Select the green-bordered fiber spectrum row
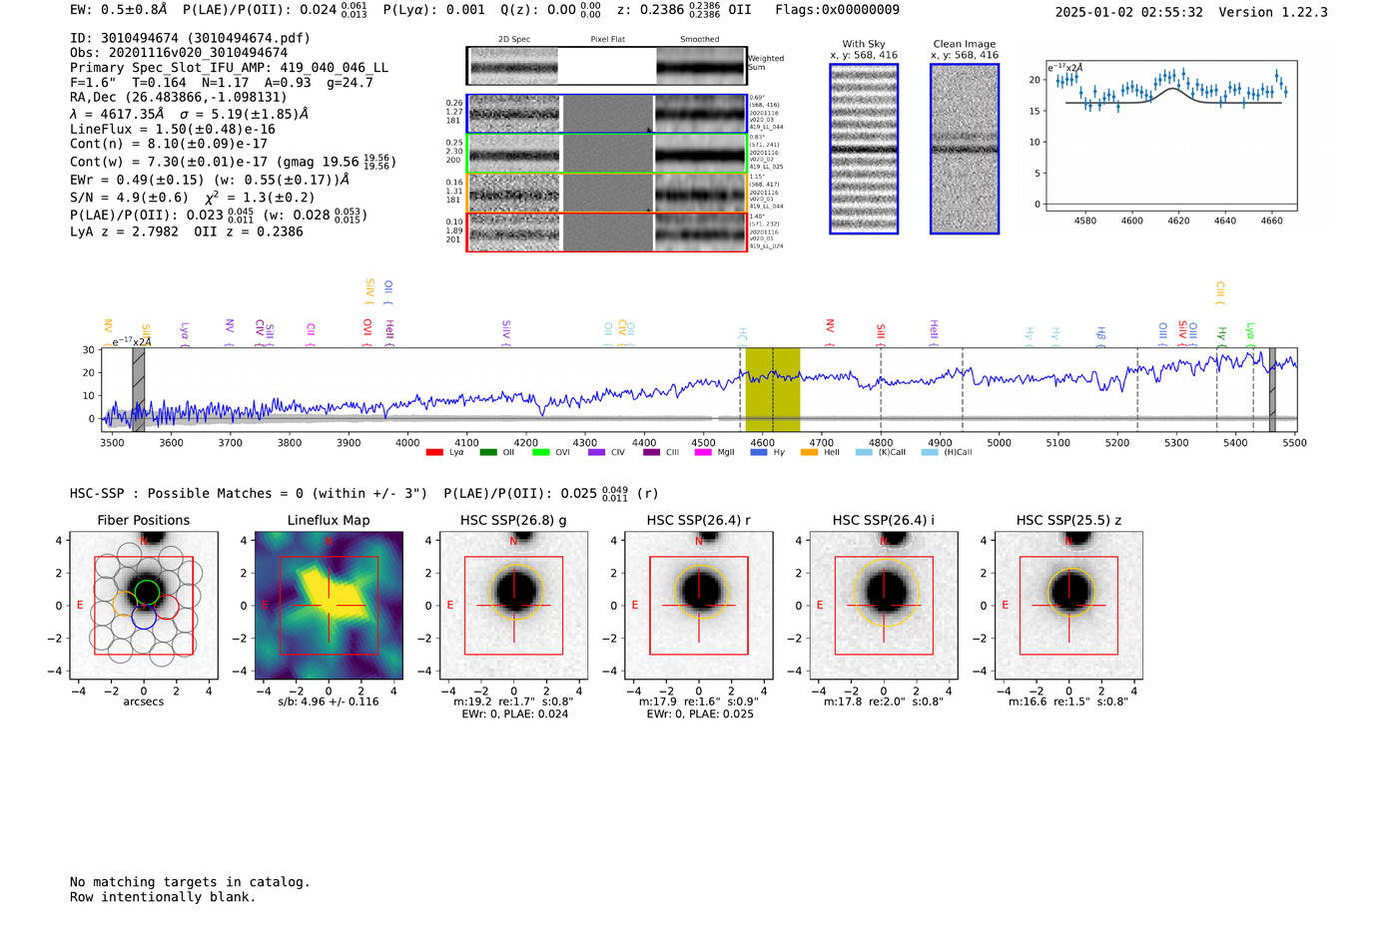Image resolution: width=1398 pixels, height=951 pixels. pyautogui.click(x=607, y=154)
